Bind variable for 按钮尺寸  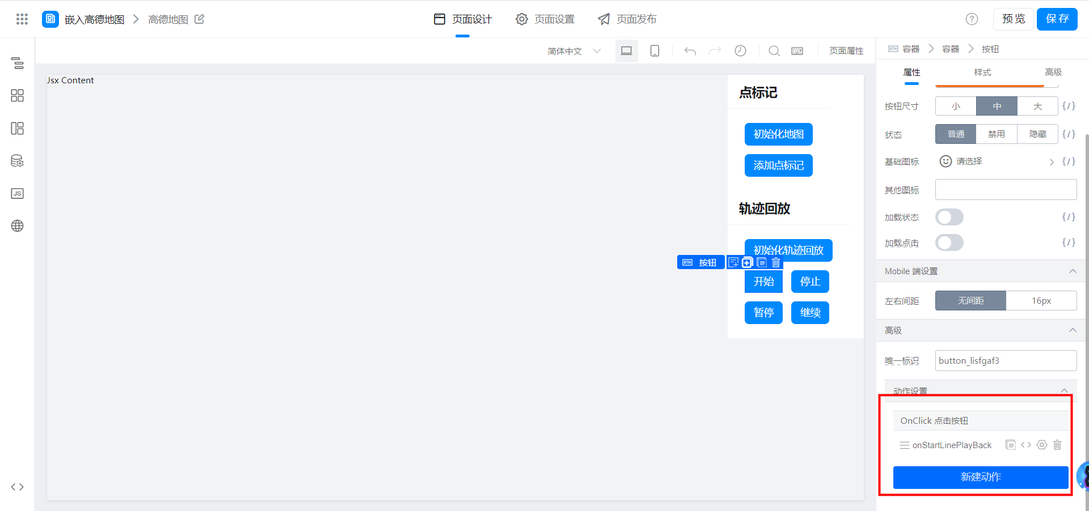1069,106
